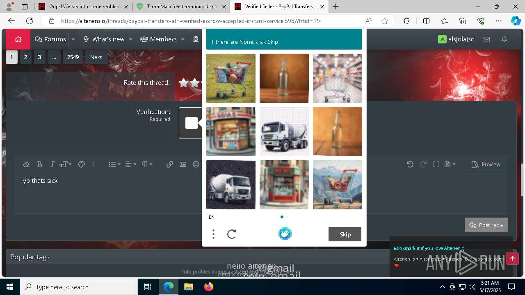The width and height of the screenshot is (525, 295).
Task: Preview the reply
Action: [x=486, y=164]
